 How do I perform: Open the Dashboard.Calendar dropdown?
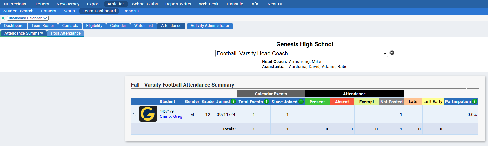(x=28, y=18)
